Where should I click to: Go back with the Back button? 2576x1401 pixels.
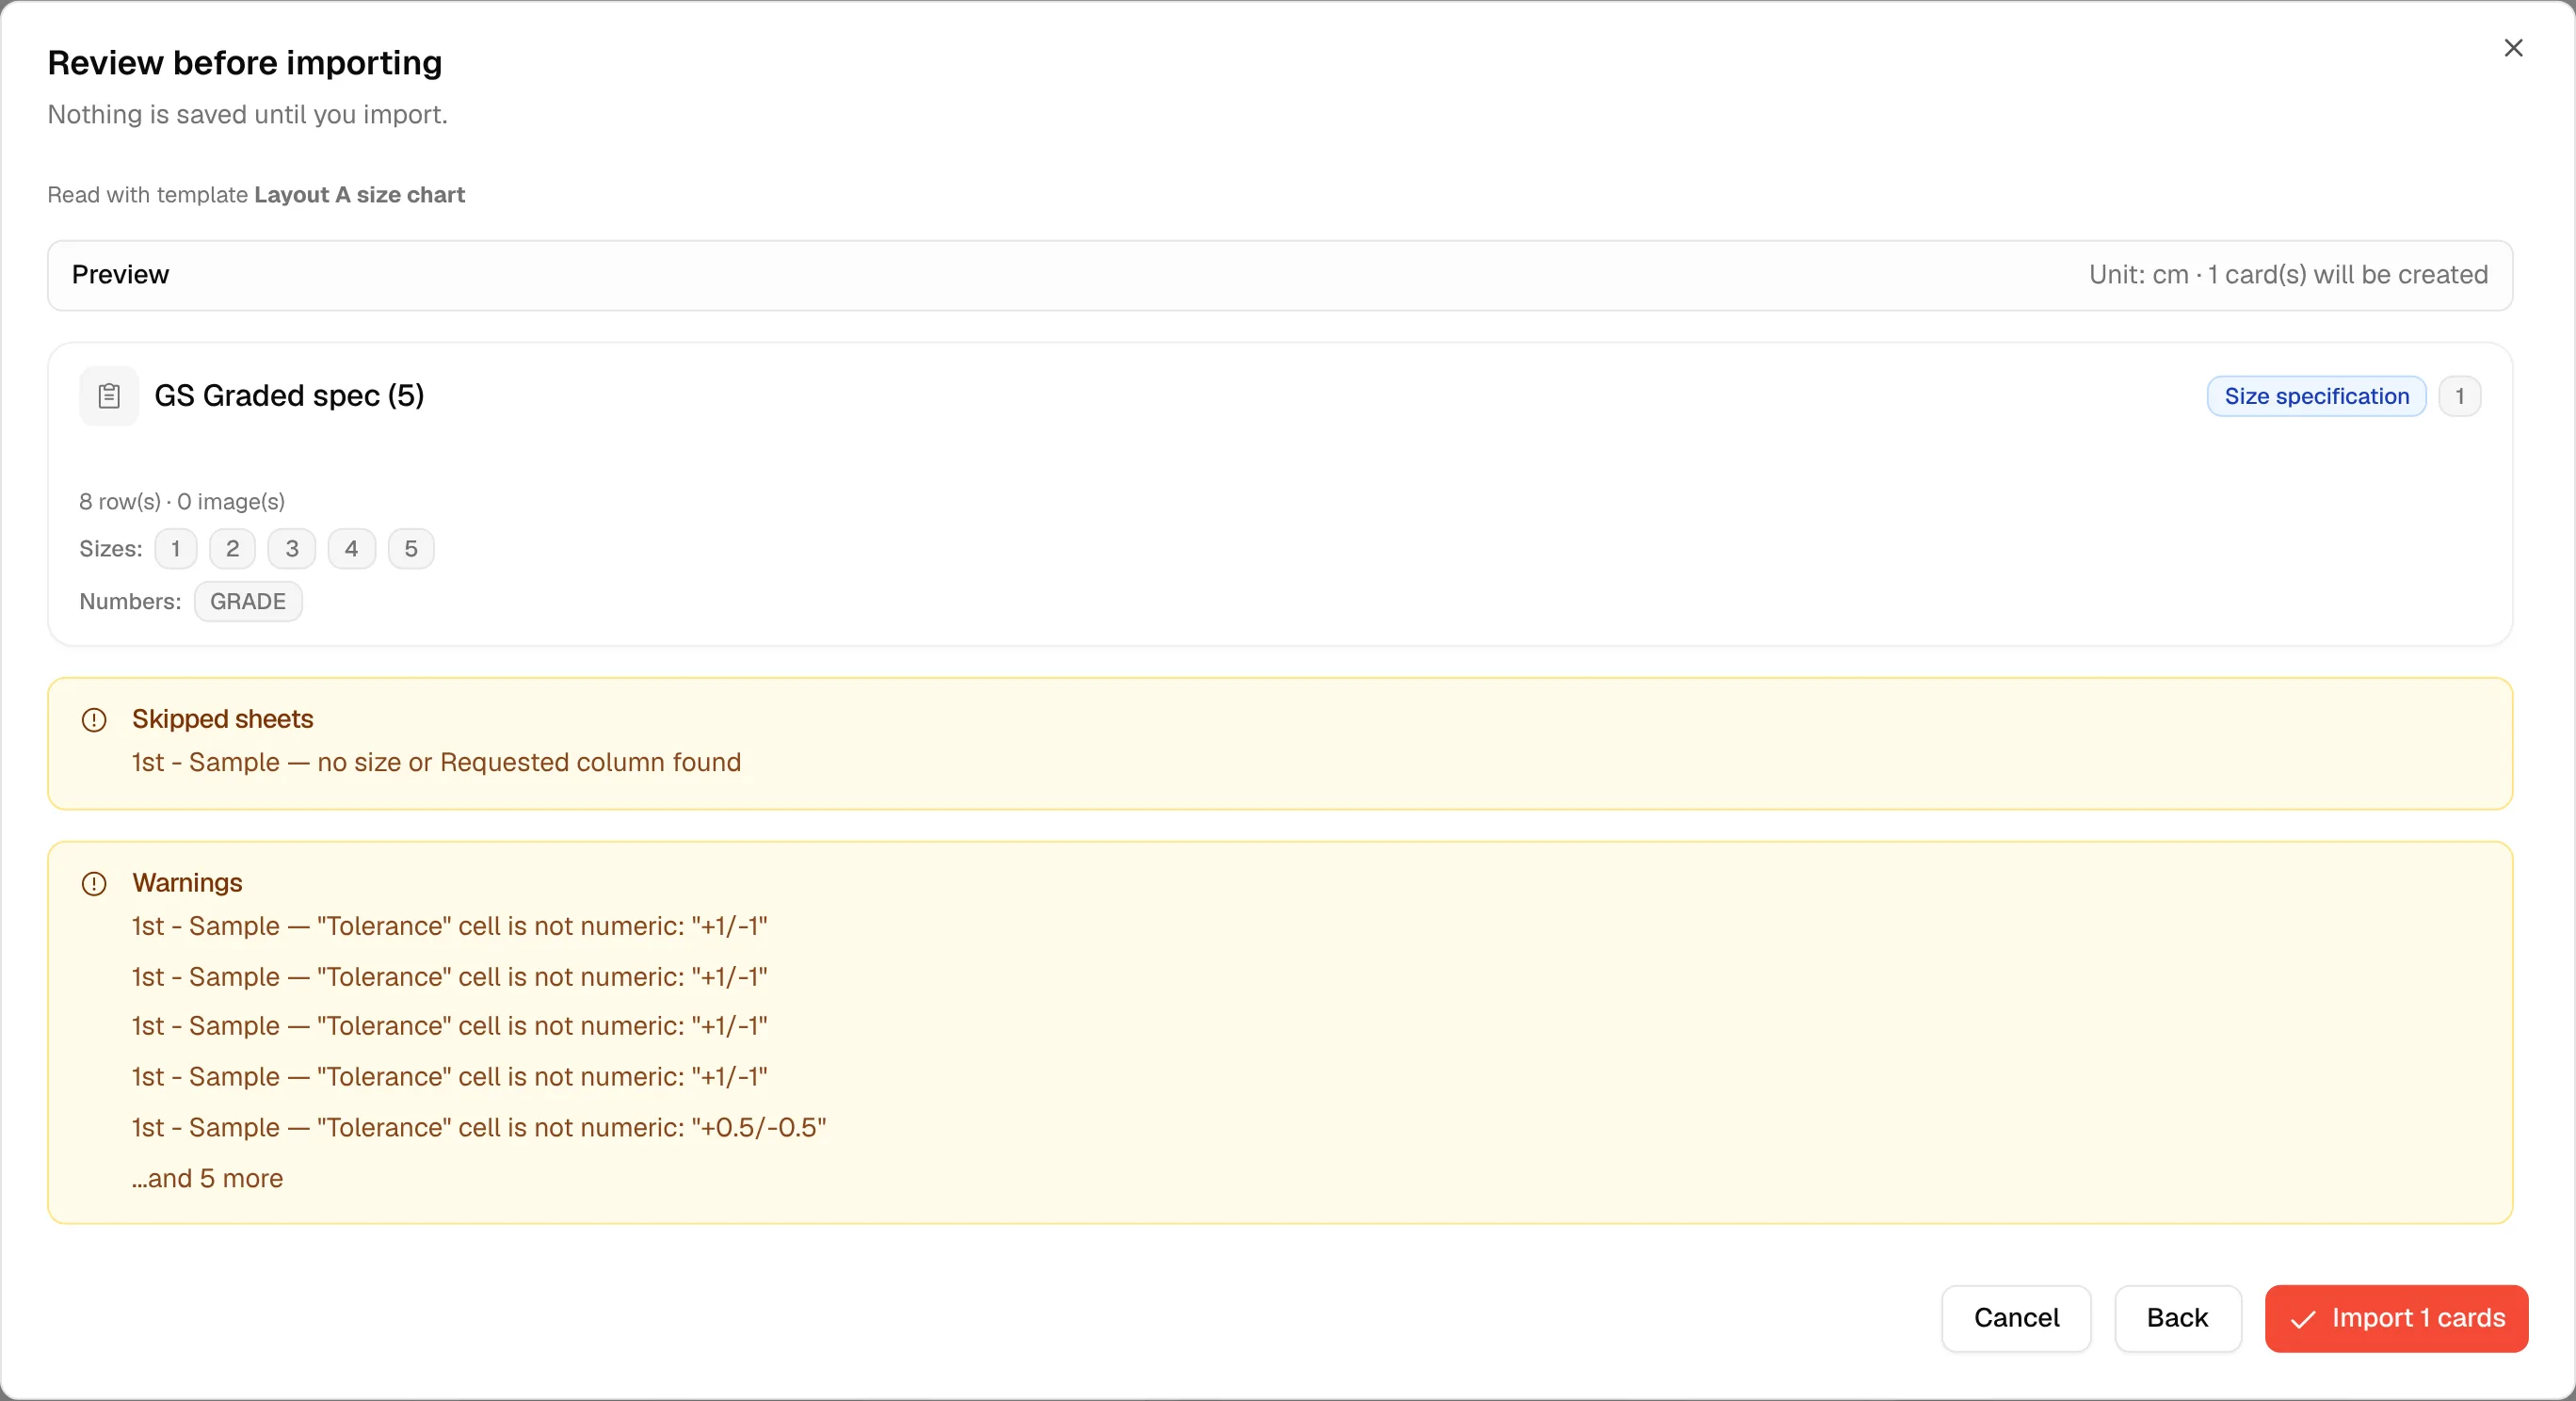(x=2177, y=1318)
